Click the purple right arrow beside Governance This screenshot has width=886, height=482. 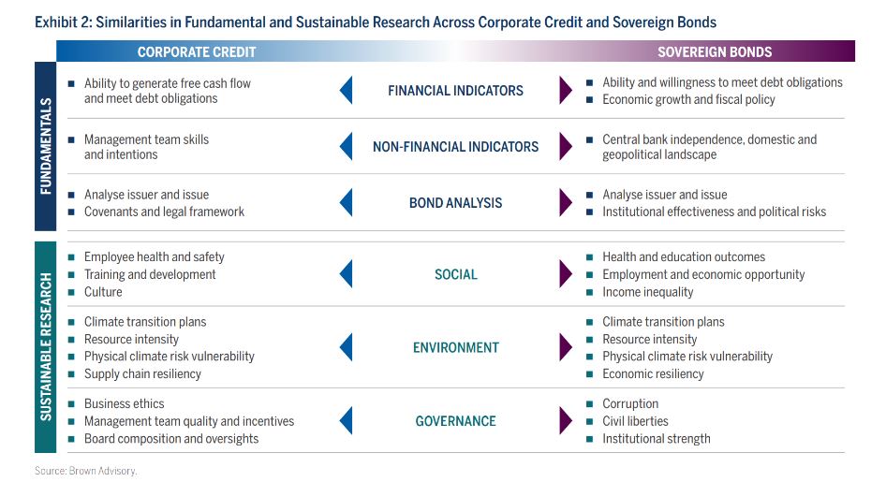click(x=565, y=421)
